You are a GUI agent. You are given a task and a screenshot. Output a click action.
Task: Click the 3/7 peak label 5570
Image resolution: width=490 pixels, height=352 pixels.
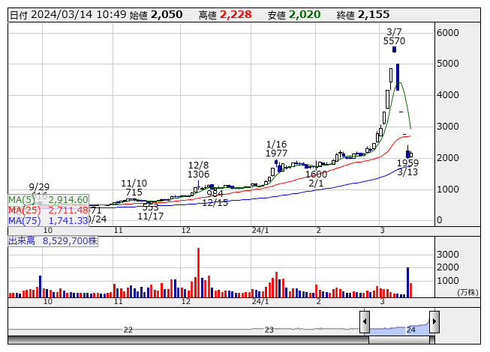pos(394,41)
